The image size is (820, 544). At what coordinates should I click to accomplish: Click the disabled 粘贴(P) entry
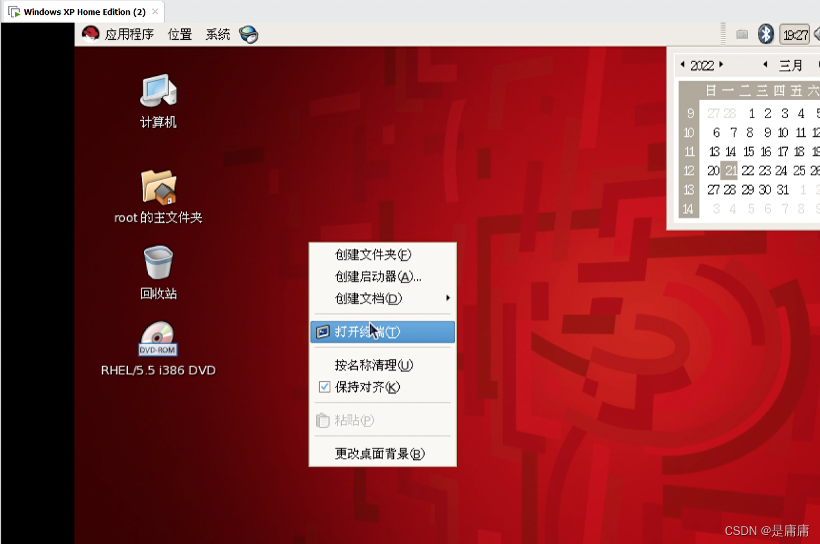tap(382, 421)
